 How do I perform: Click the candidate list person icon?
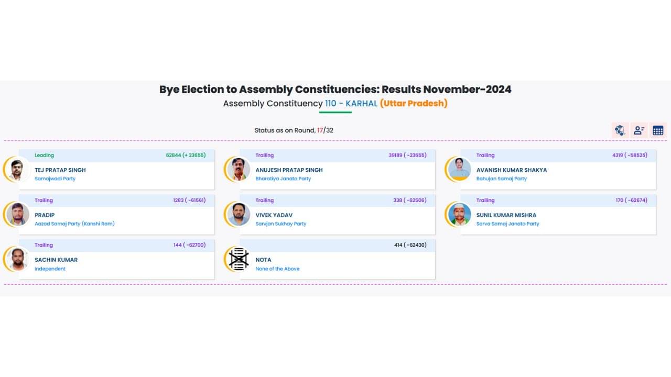tap(639, 130)
